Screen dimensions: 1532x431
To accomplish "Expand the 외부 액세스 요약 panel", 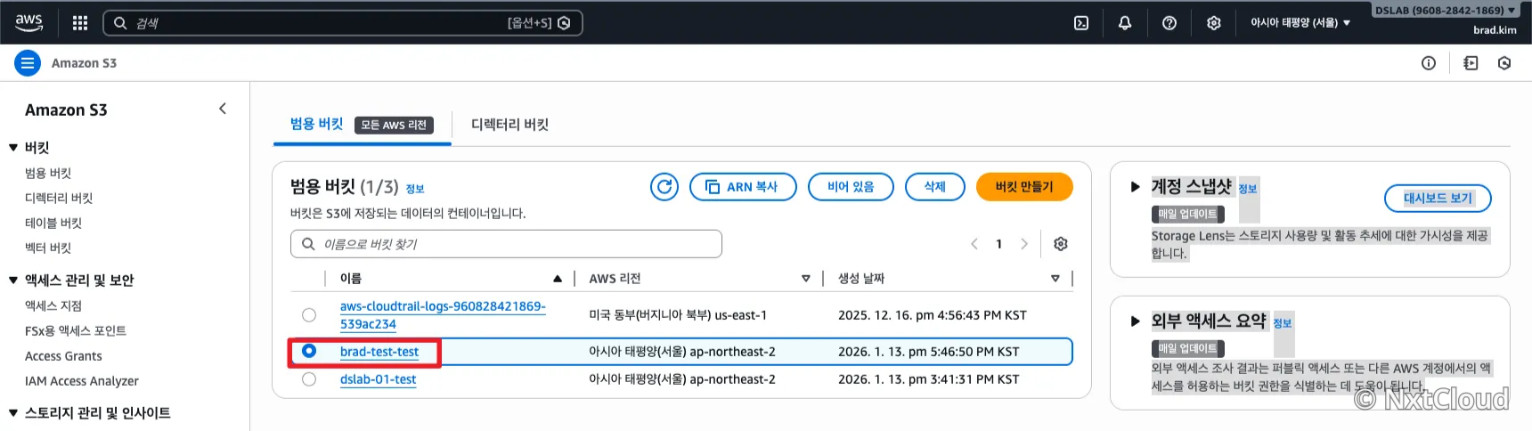I will [1135, 321].
